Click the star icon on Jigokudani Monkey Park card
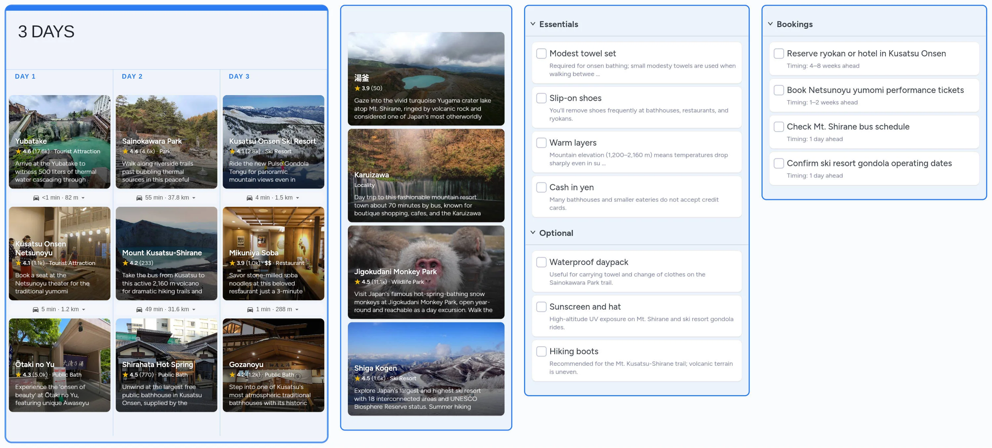Screen dimensions: 992x448 357,282
